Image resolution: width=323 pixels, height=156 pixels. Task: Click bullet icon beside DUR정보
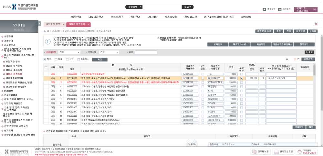[x=2, y=91]
